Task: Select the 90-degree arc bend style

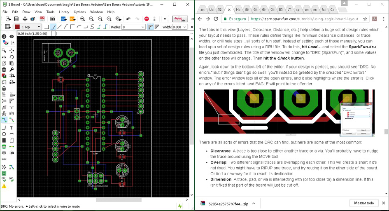Action: click(x=79, y=27)
